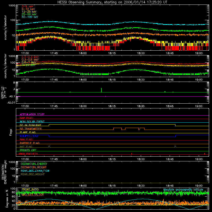Select the REAR_DEC_WEIGHT legend label
This screenshot has width=212, height=212.
33,174
